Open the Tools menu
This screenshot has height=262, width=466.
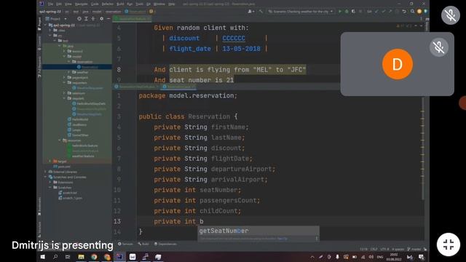coord(139,4)
